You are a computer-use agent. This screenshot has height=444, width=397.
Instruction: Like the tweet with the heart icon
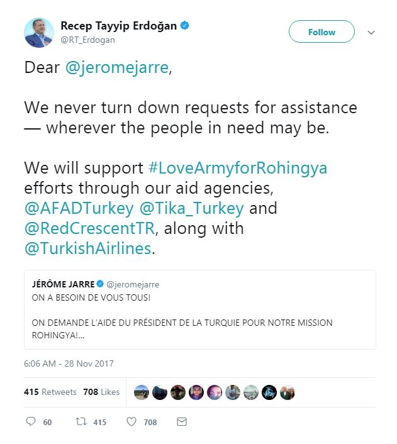pos(131,422)
